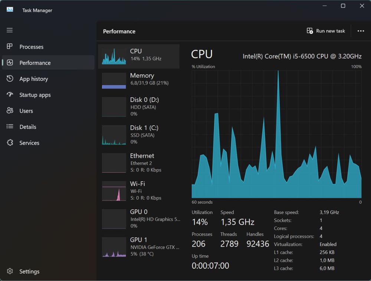Click the Intel Core i5-6500 processor name
This screenshot has width=371, height=281.
click(302, 56)
